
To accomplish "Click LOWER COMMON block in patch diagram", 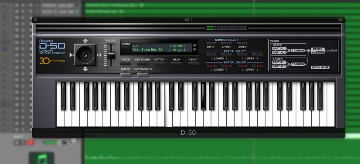I will (298, 64).
